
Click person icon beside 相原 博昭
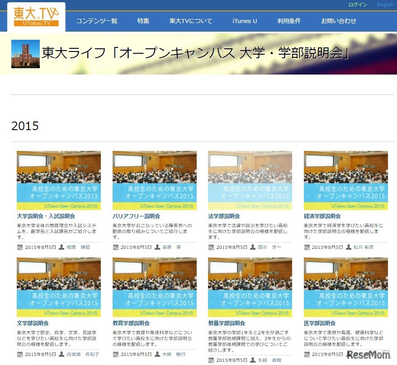pyautogui.click(x=61, y=247)
